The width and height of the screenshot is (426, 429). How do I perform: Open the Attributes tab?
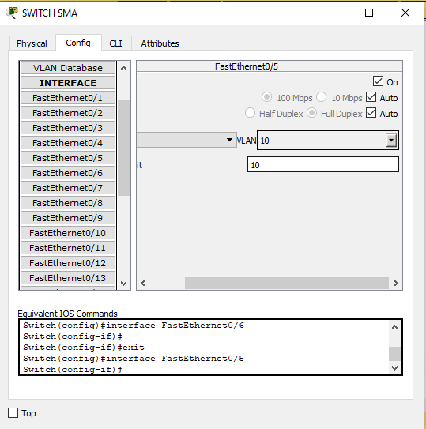coord(160,43)
